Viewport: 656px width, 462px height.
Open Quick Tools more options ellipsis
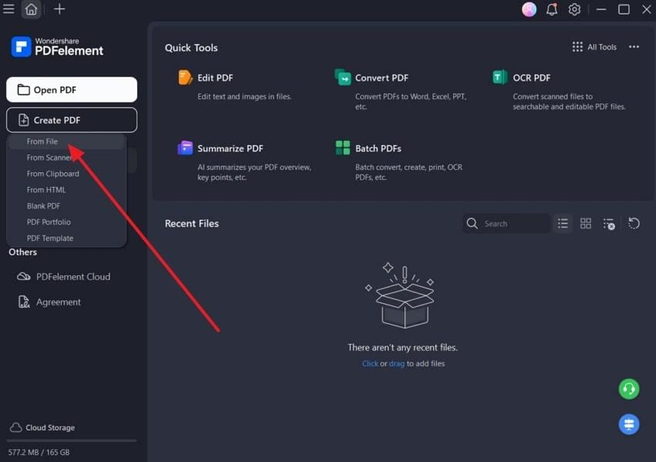pos(634,47)
